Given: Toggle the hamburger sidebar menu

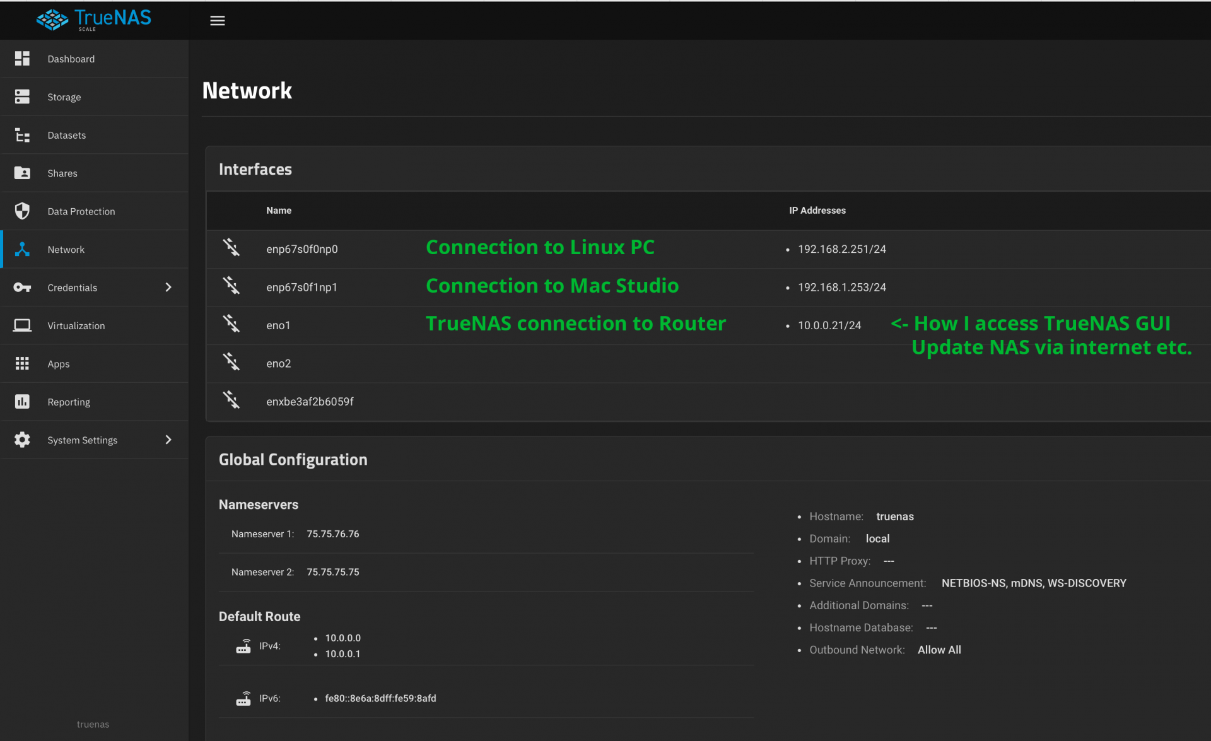Looking at the screenshot, I should click(217, 21).
